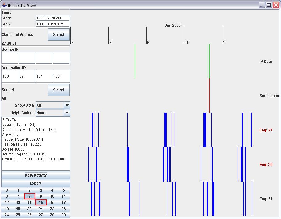Click Destination IP field containing 151
Screen dimensions: 281x219
click(x=44, y=76)
